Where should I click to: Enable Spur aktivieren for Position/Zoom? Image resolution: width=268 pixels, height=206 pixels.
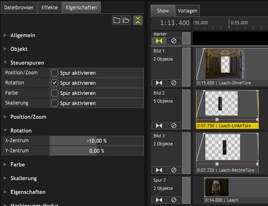click(x=55, y=73)
